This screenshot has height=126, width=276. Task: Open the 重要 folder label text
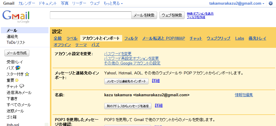pos(10,80)
